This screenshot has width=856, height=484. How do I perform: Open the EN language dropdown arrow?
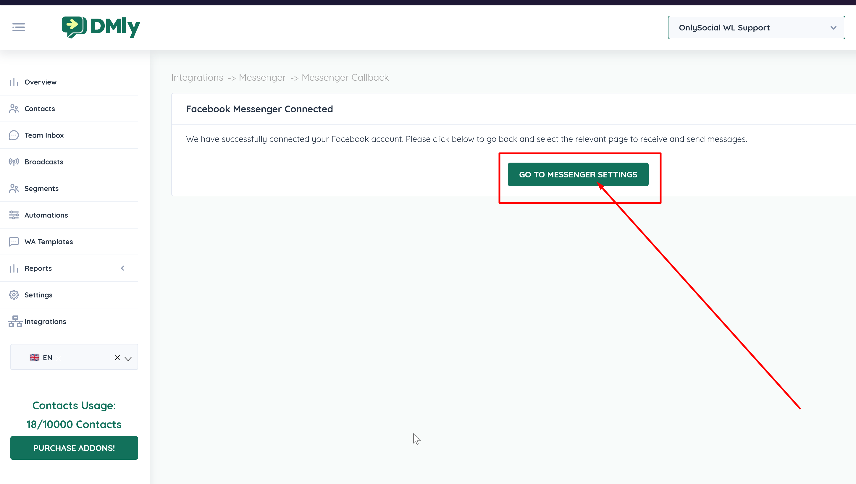[128, 358]
